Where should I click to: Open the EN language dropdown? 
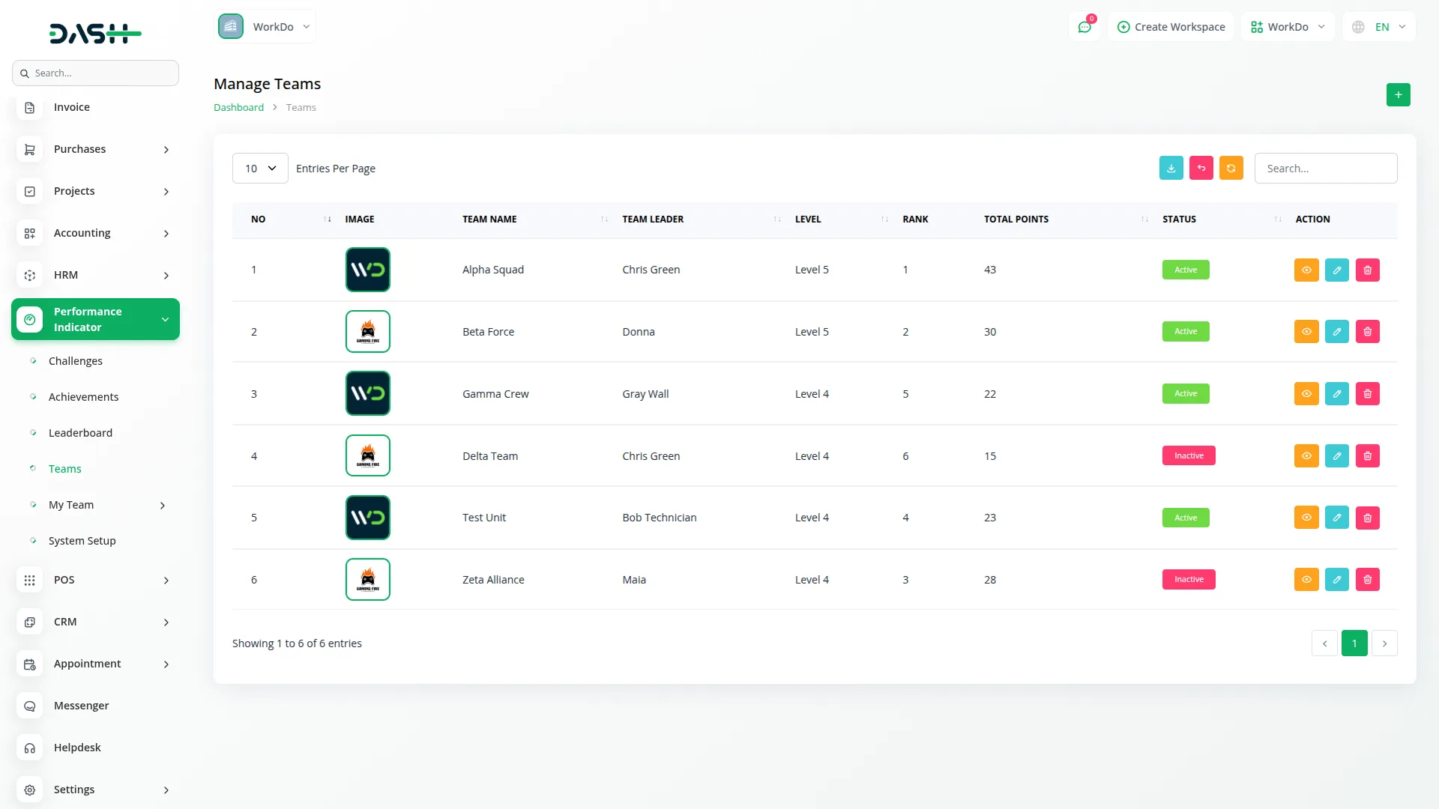click(1380, 27)
